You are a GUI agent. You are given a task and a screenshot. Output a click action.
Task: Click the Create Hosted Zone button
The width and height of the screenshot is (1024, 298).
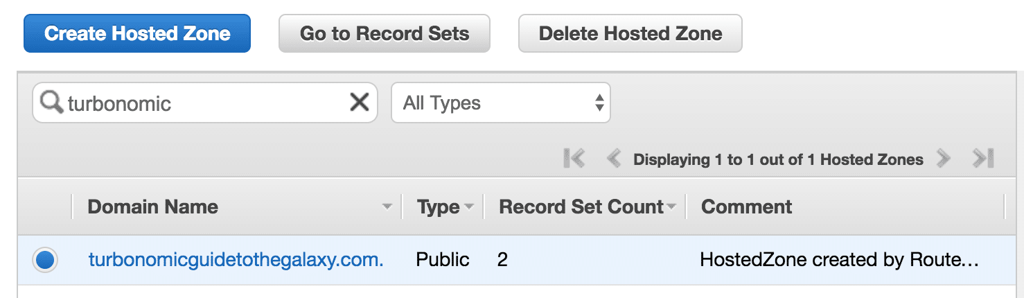[137, 33]
